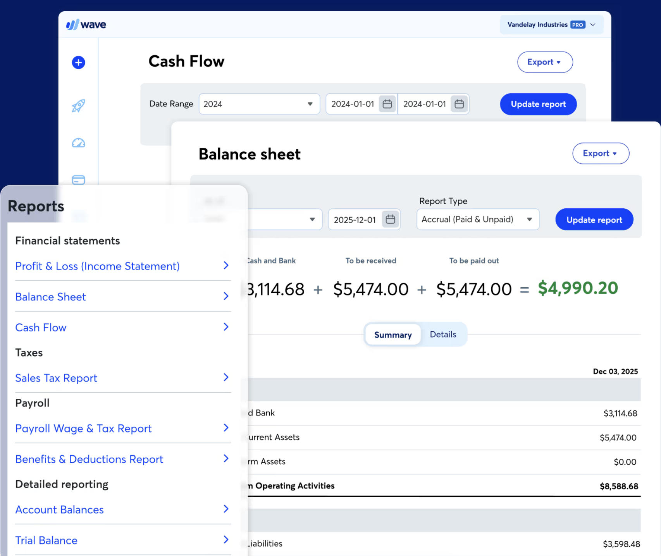Open Trial Balance report link
661x556 pixels.
pyautogui.click(x=46, y=540)
